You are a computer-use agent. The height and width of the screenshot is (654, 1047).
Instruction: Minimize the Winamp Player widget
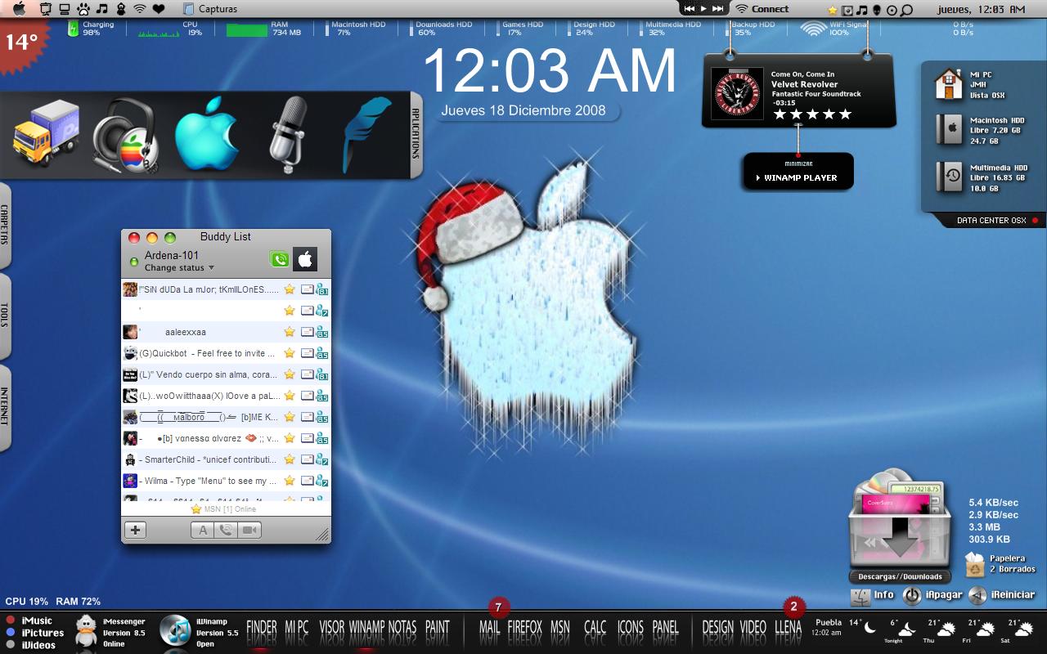pos(798,163)
